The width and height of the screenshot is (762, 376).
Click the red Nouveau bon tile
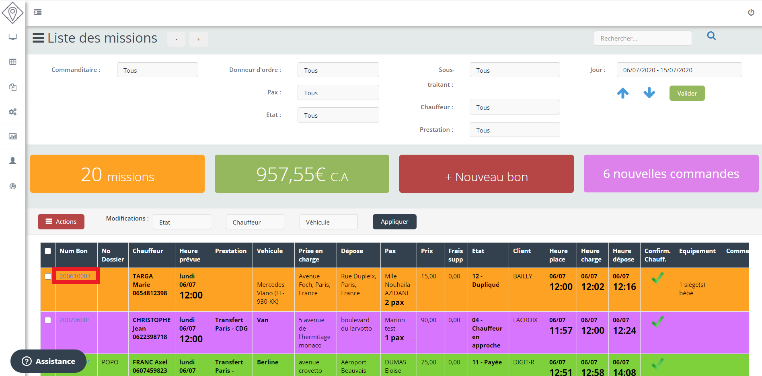486,174
